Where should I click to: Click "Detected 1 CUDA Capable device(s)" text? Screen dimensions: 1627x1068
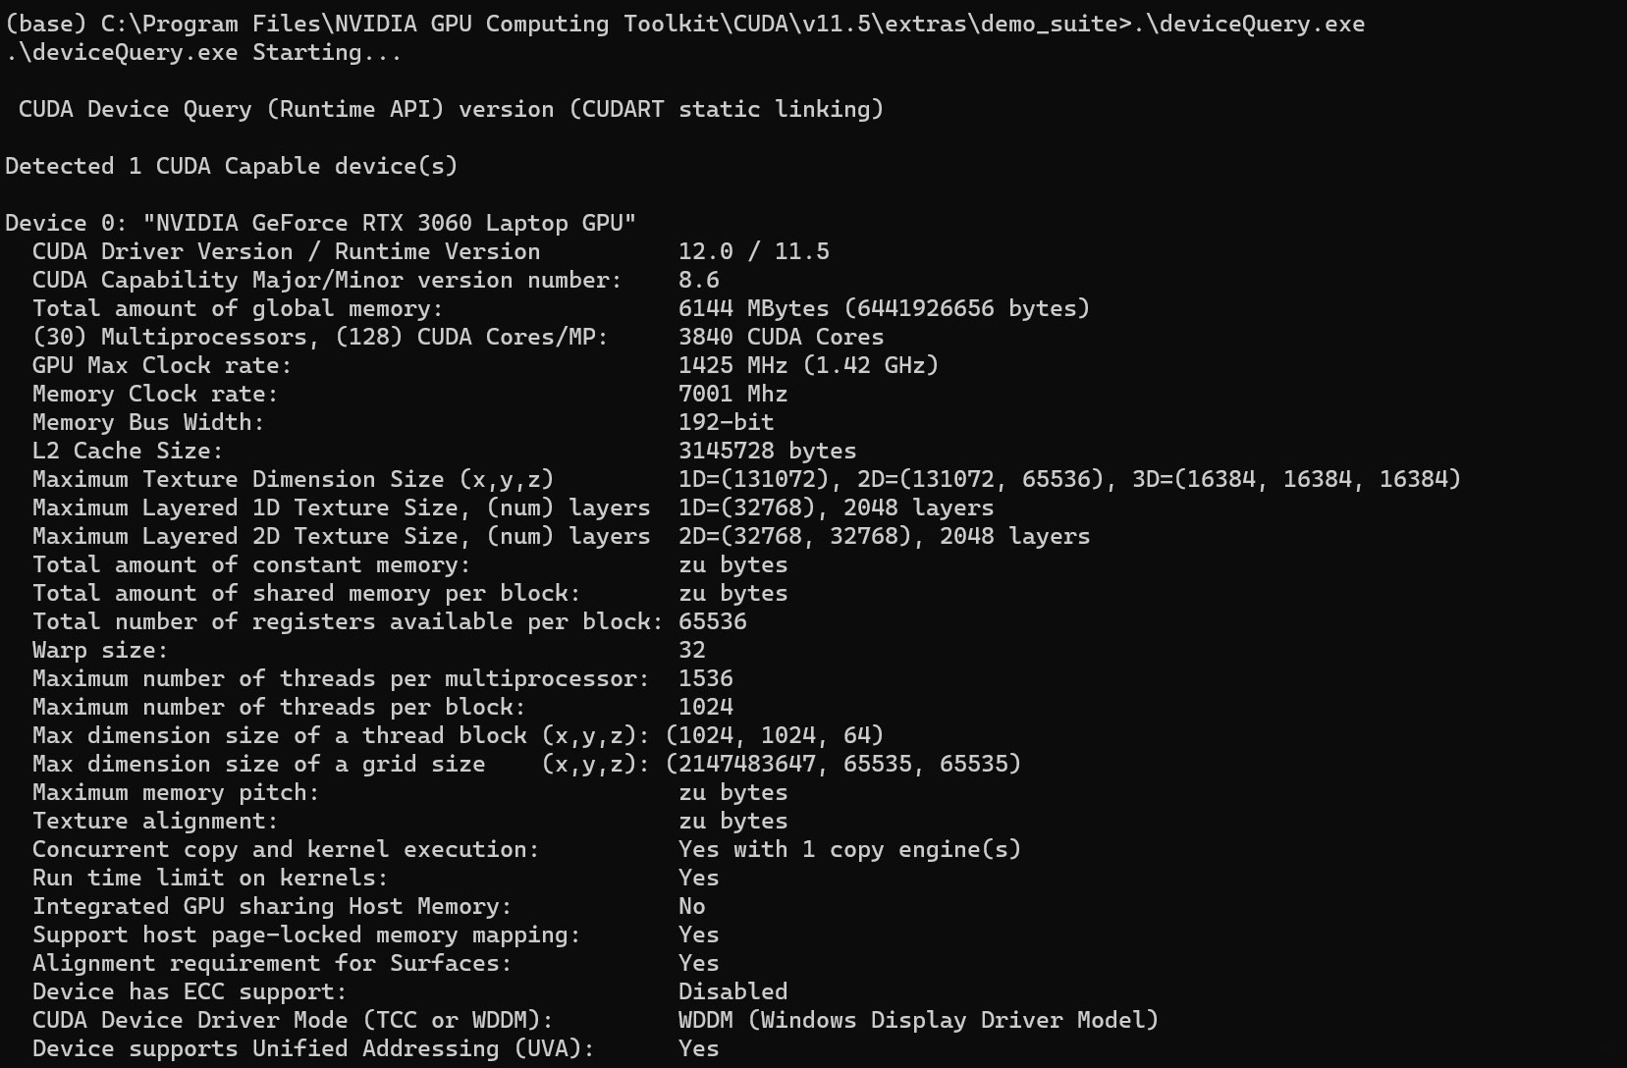(232, 166)
